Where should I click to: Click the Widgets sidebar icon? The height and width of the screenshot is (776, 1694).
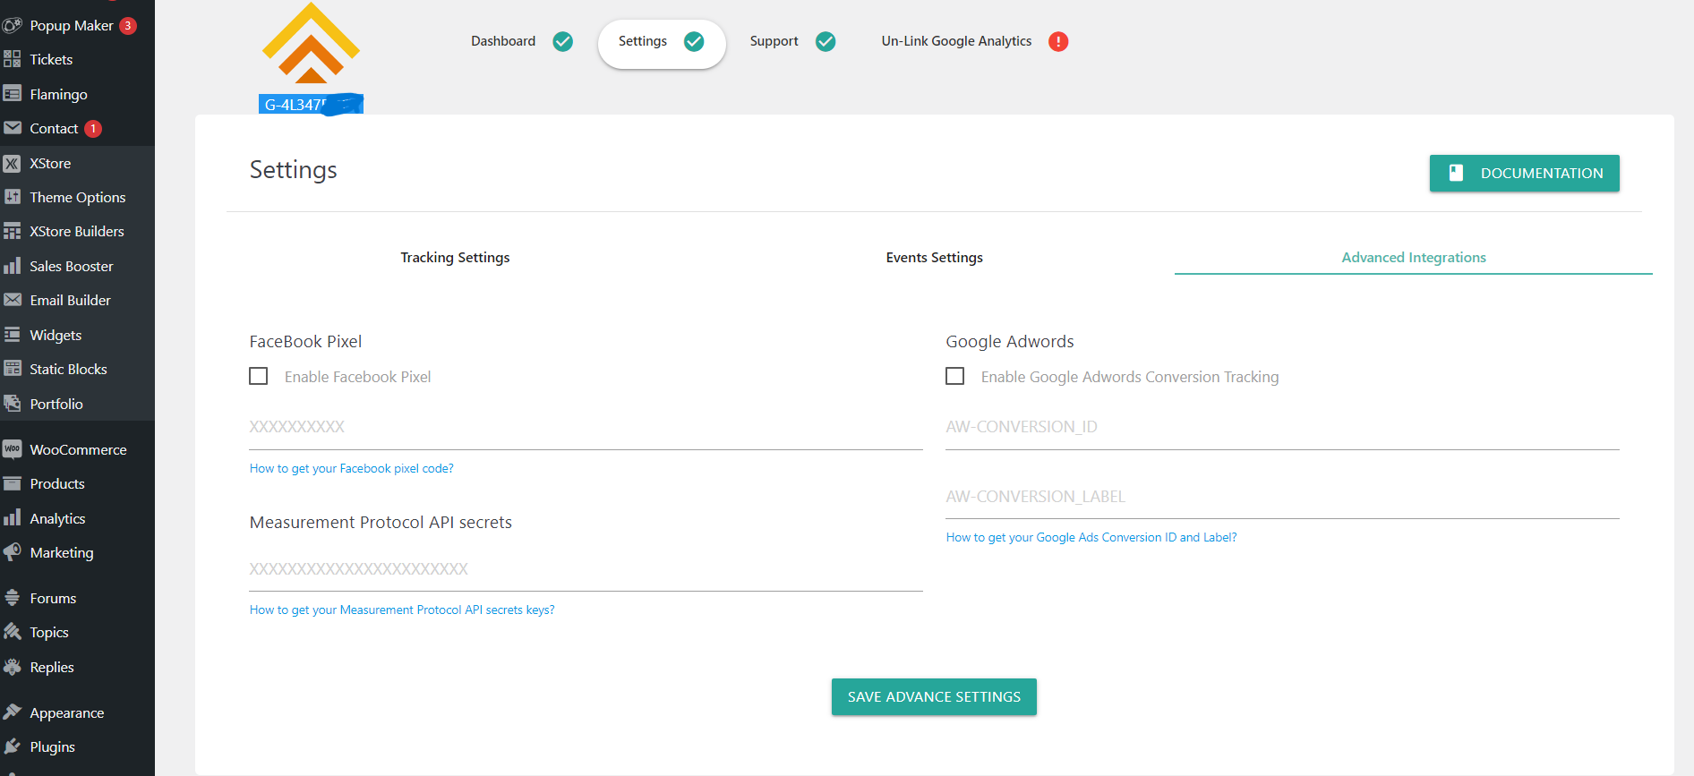tap(13, 335)
